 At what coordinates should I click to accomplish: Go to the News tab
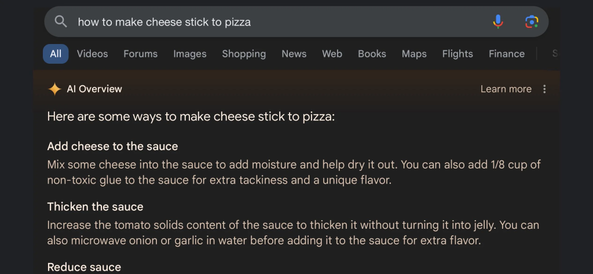pyautogui.click(x=294, y=54)
